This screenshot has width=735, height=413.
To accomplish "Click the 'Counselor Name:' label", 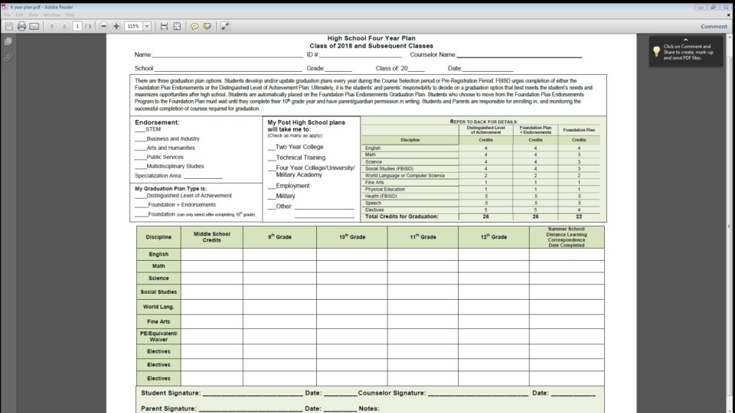I will [x=433, y=55].
